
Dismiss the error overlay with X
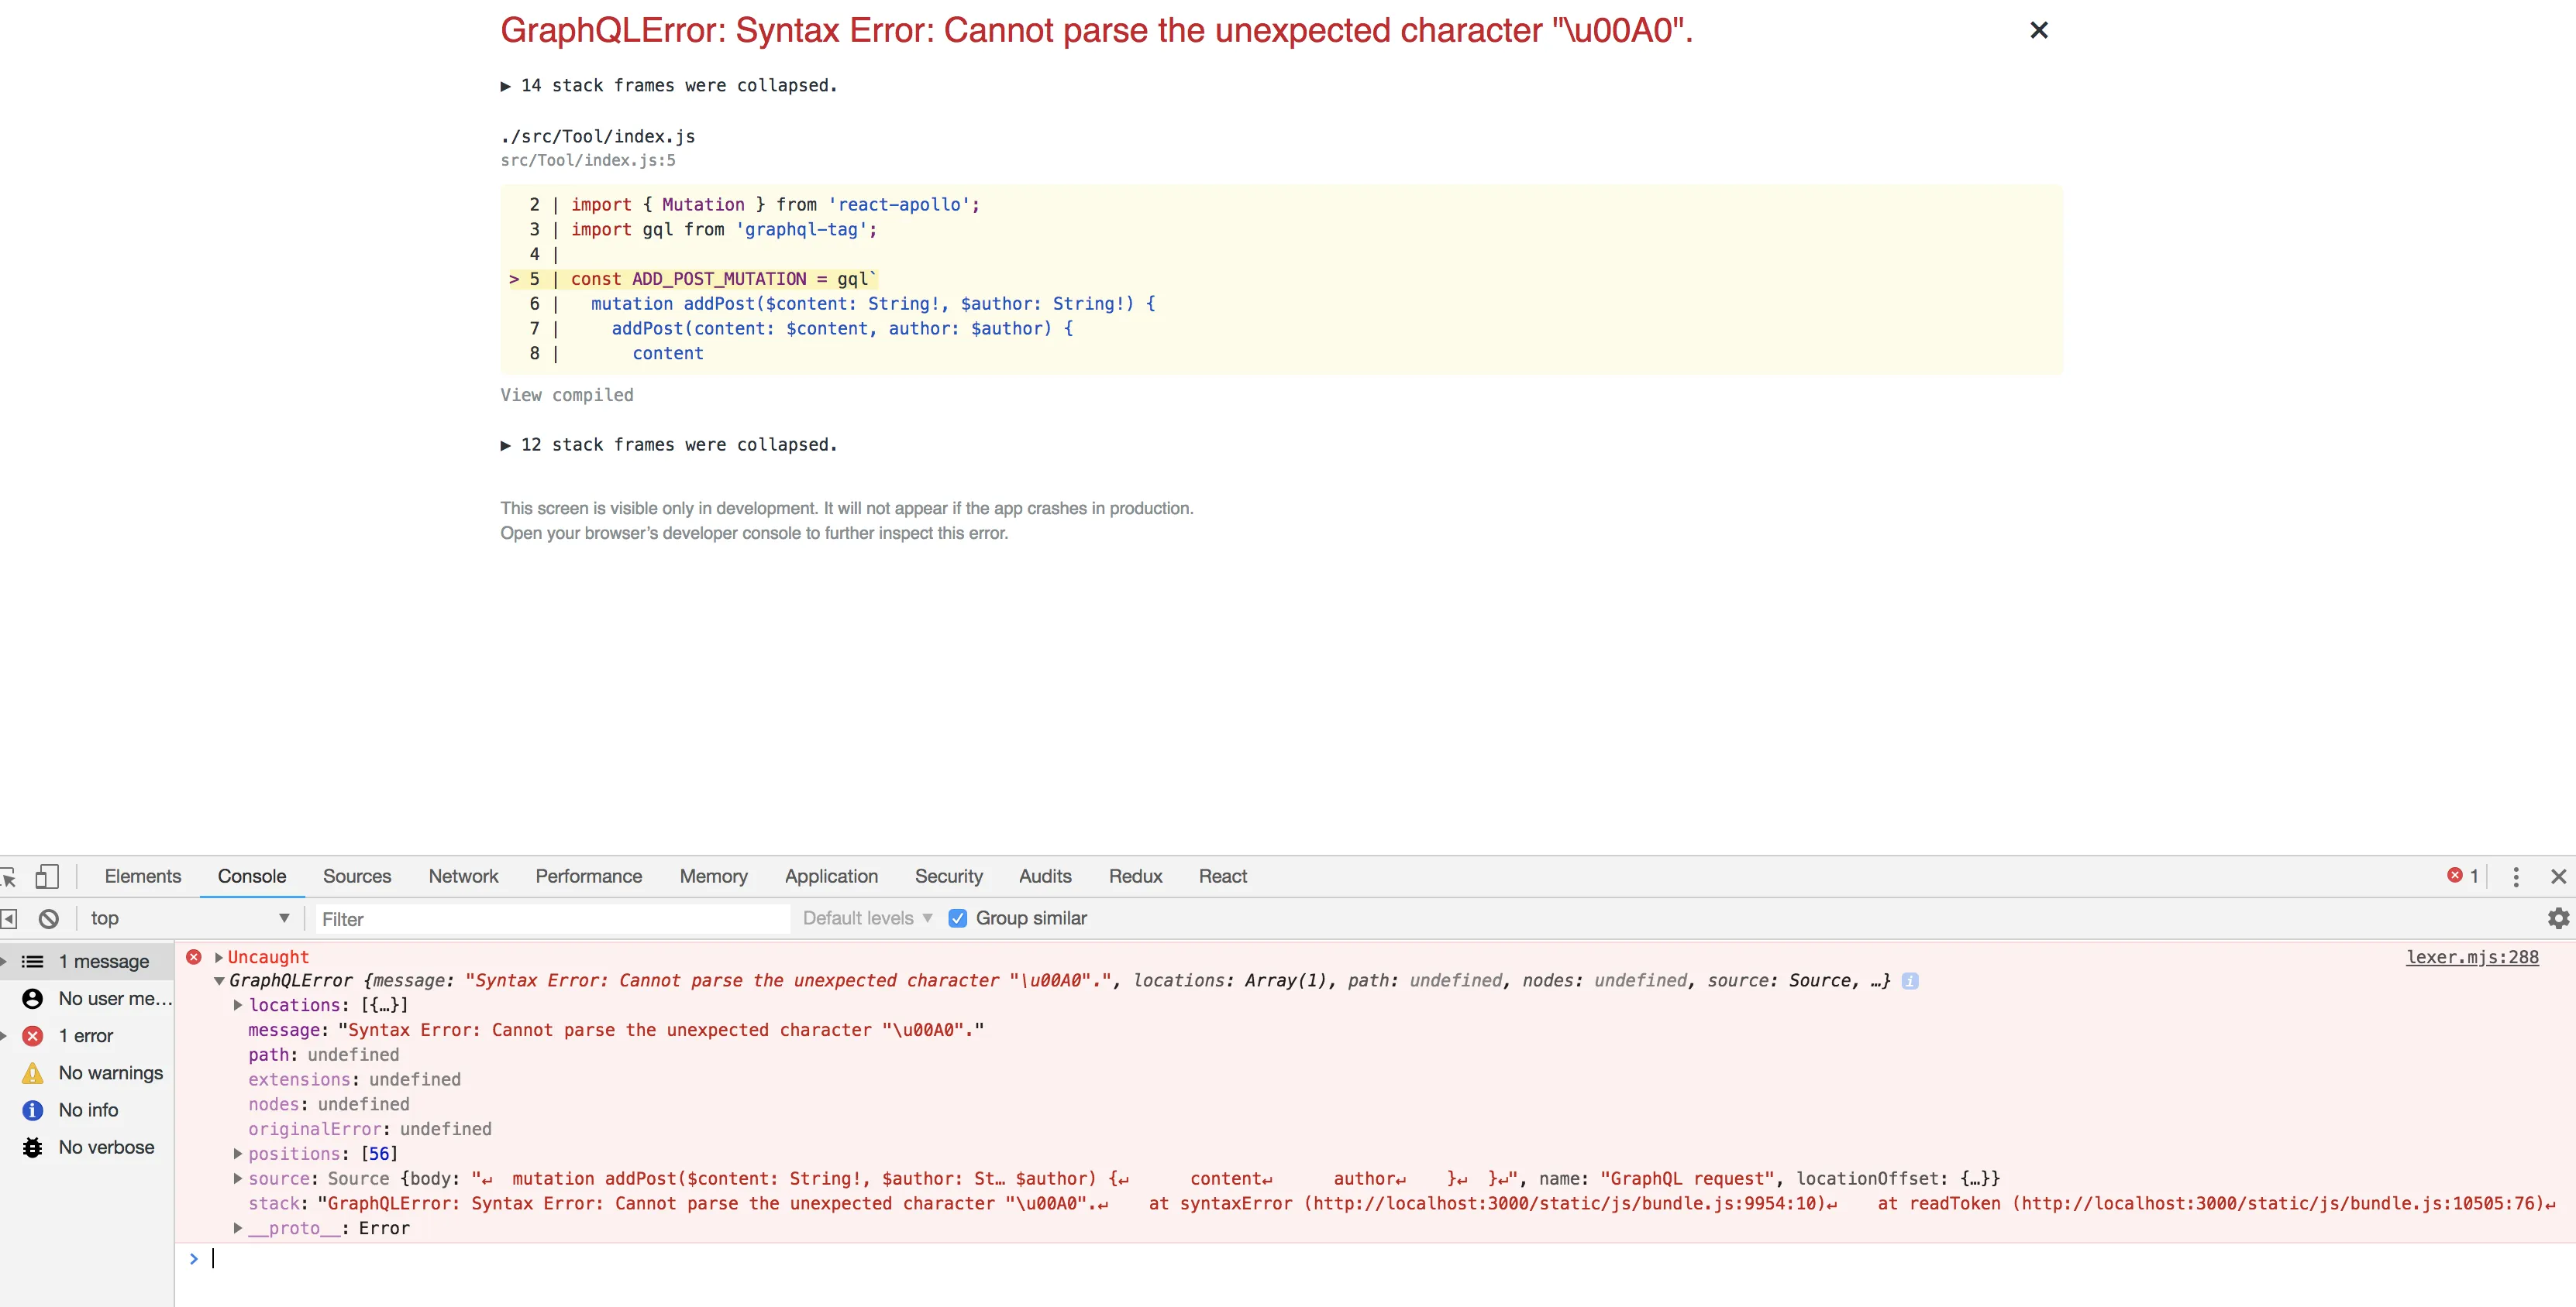[x=2038, y=31]
